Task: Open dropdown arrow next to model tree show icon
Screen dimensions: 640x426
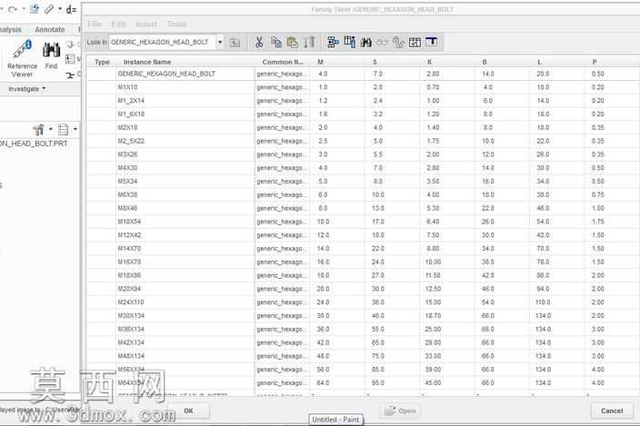Action: tap(75, 129)
